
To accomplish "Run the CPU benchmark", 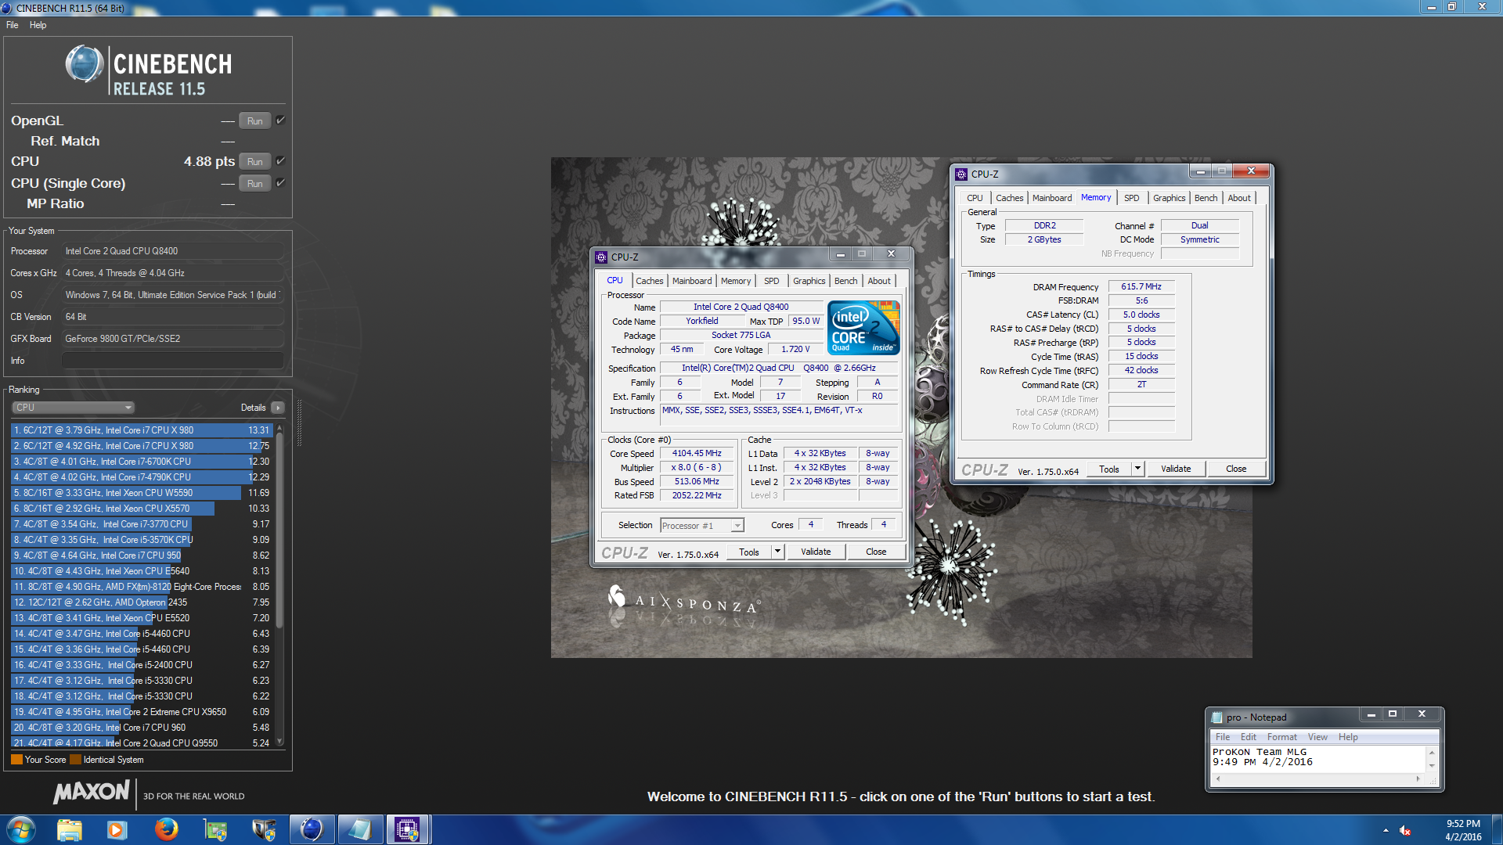I will click(254, 161).
